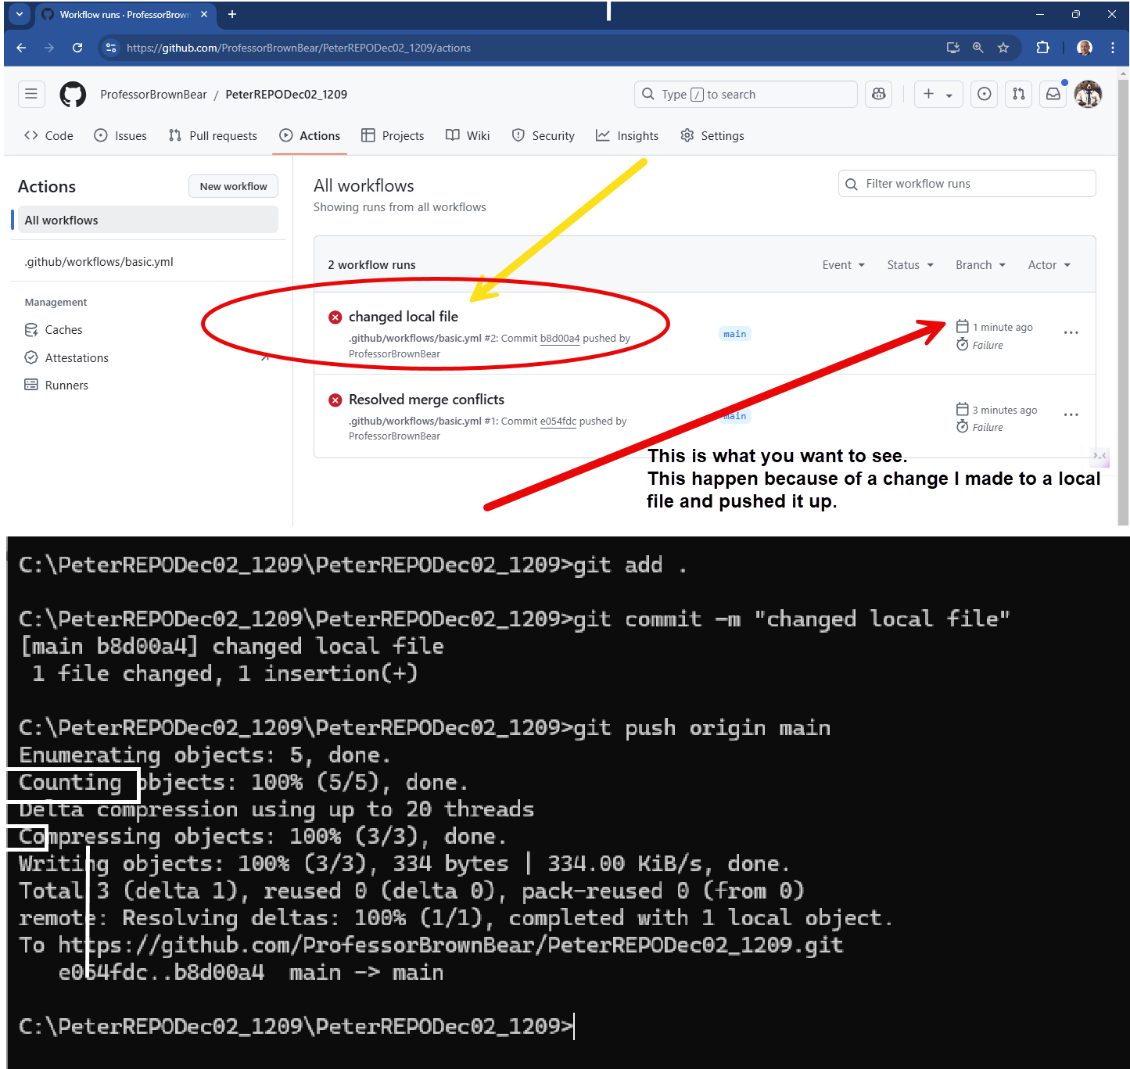Click the New workflow button
The width and height of the screenshot is (1130, 1069).
coord(233,186)
